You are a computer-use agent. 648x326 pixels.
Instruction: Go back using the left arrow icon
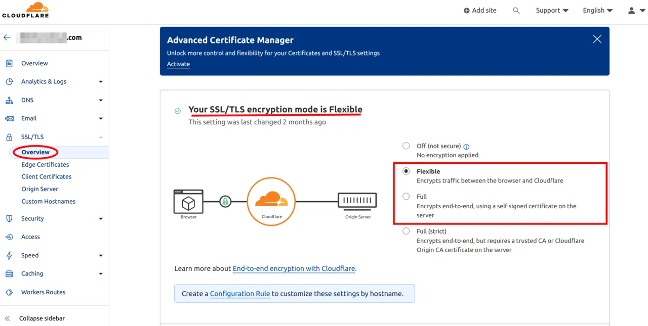coord(7,37)
